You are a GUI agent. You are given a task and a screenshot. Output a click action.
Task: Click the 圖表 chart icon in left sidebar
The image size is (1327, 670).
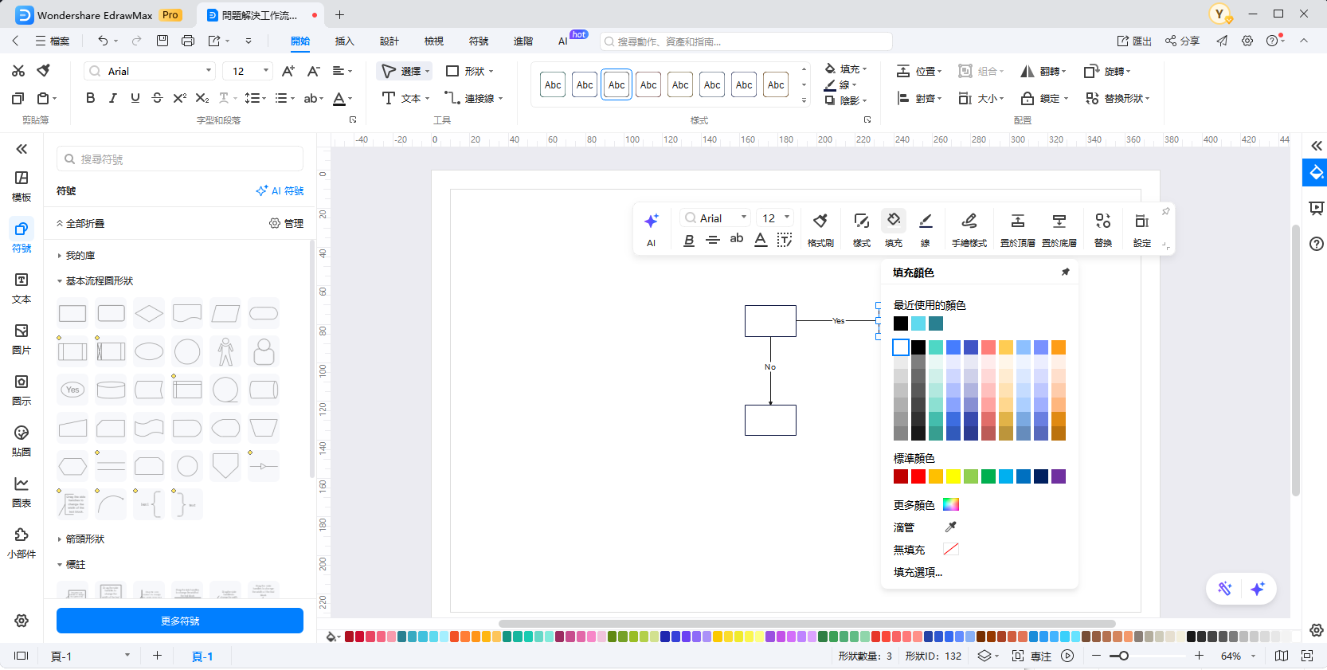tap(22, 491)
